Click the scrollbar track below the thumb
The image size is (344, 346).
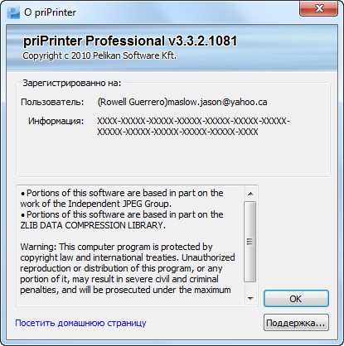[x=250, y=287]
